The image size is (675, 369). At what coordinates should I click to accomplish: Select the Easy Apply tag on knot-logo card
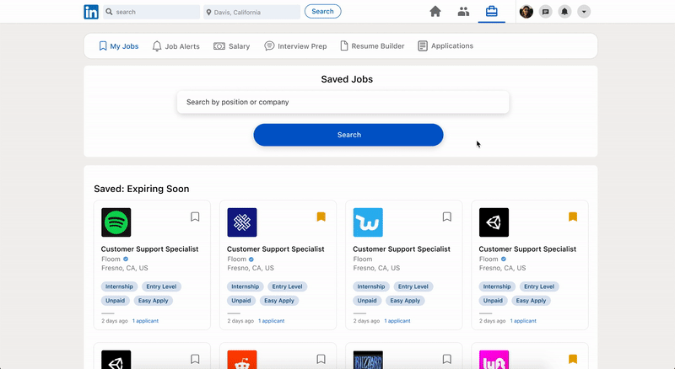point(279,301)
